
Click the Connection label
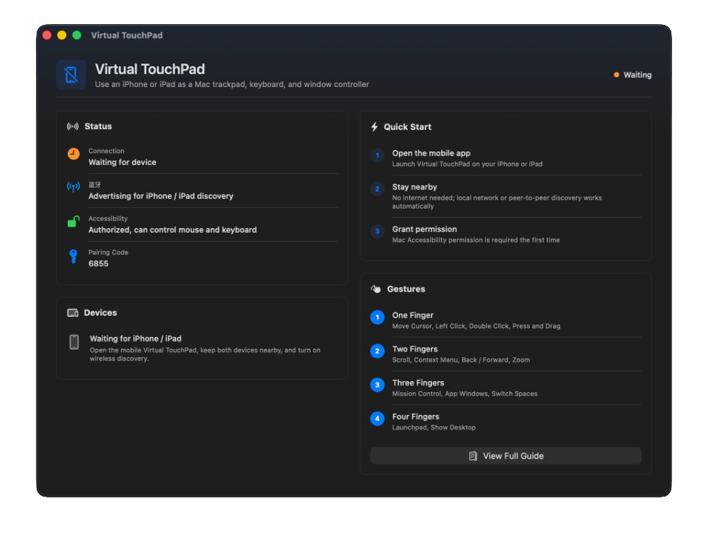(x=106, y=151)
